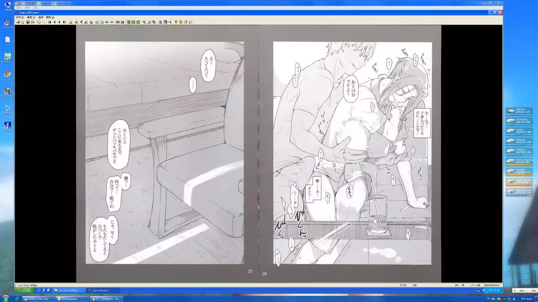Click the open file folder icon in toolbar

coord(17,22)
